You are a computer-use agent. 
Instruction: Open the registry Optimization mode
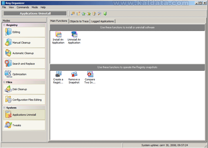click(x=24, y=74)
